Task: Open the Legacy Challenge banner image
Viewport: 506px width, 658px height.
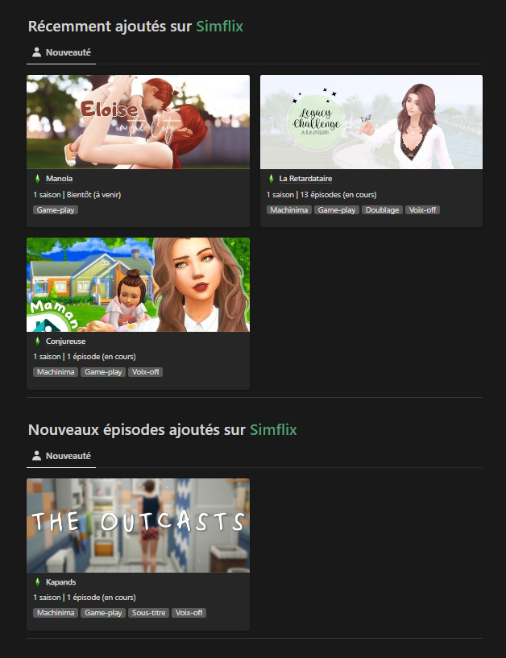Action: 371,122
